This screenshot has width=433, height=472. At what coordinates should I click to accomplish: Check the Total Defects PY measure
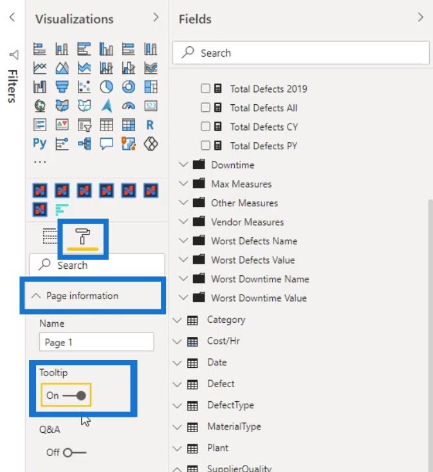tap(205, 146)
